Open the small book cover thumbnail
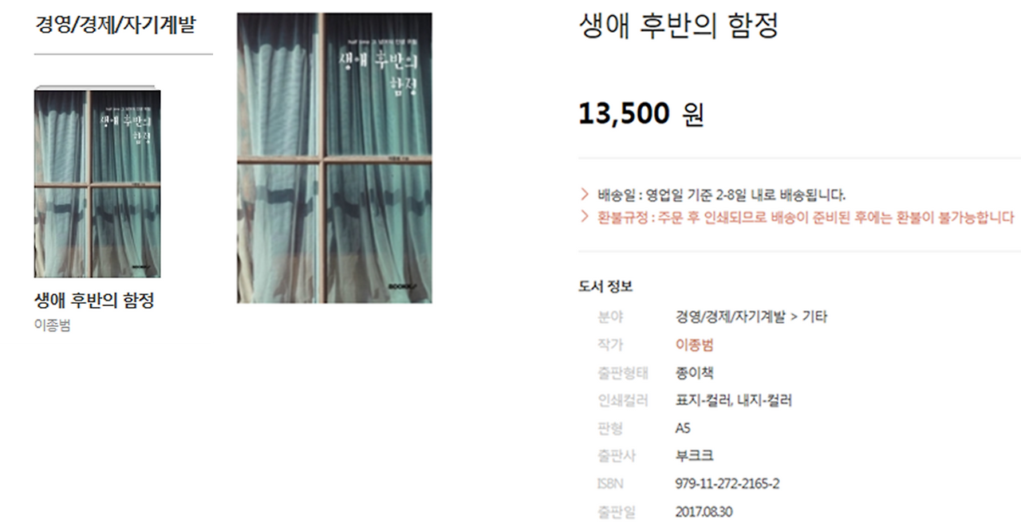 [97, 183]
